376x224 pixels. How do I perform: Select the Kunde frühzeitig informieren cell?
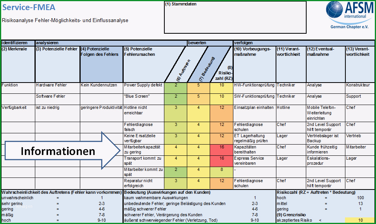click(326, 150)
